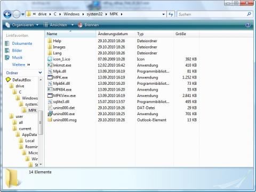Select the unins000.msg mail icon

[x=50, y=120]
